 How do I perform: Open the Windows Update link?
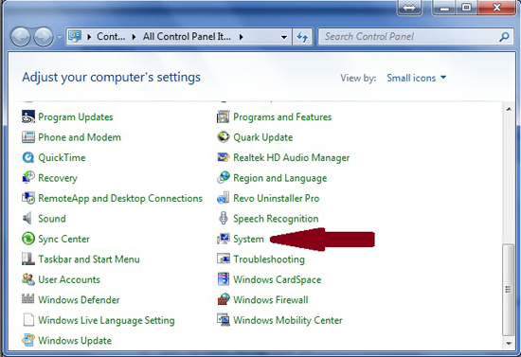[75, 341]
